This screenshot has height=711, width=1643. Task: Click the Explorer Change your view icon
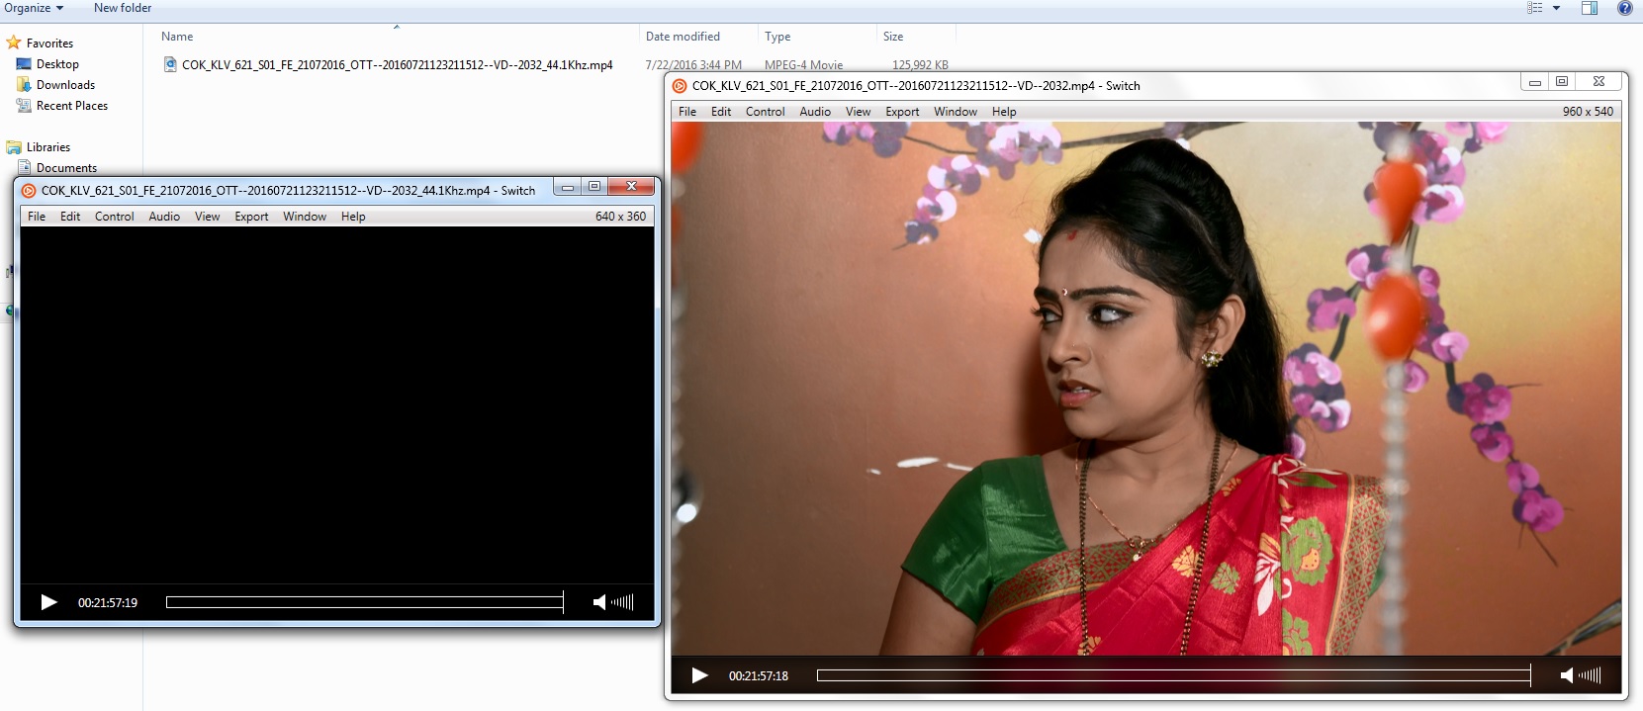(1535, 8)
